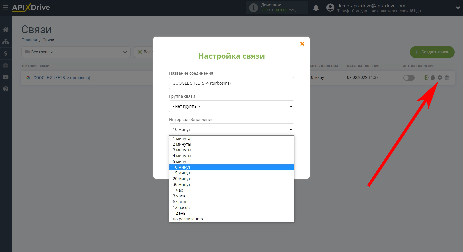Open the hamburger menu icon

5,8
